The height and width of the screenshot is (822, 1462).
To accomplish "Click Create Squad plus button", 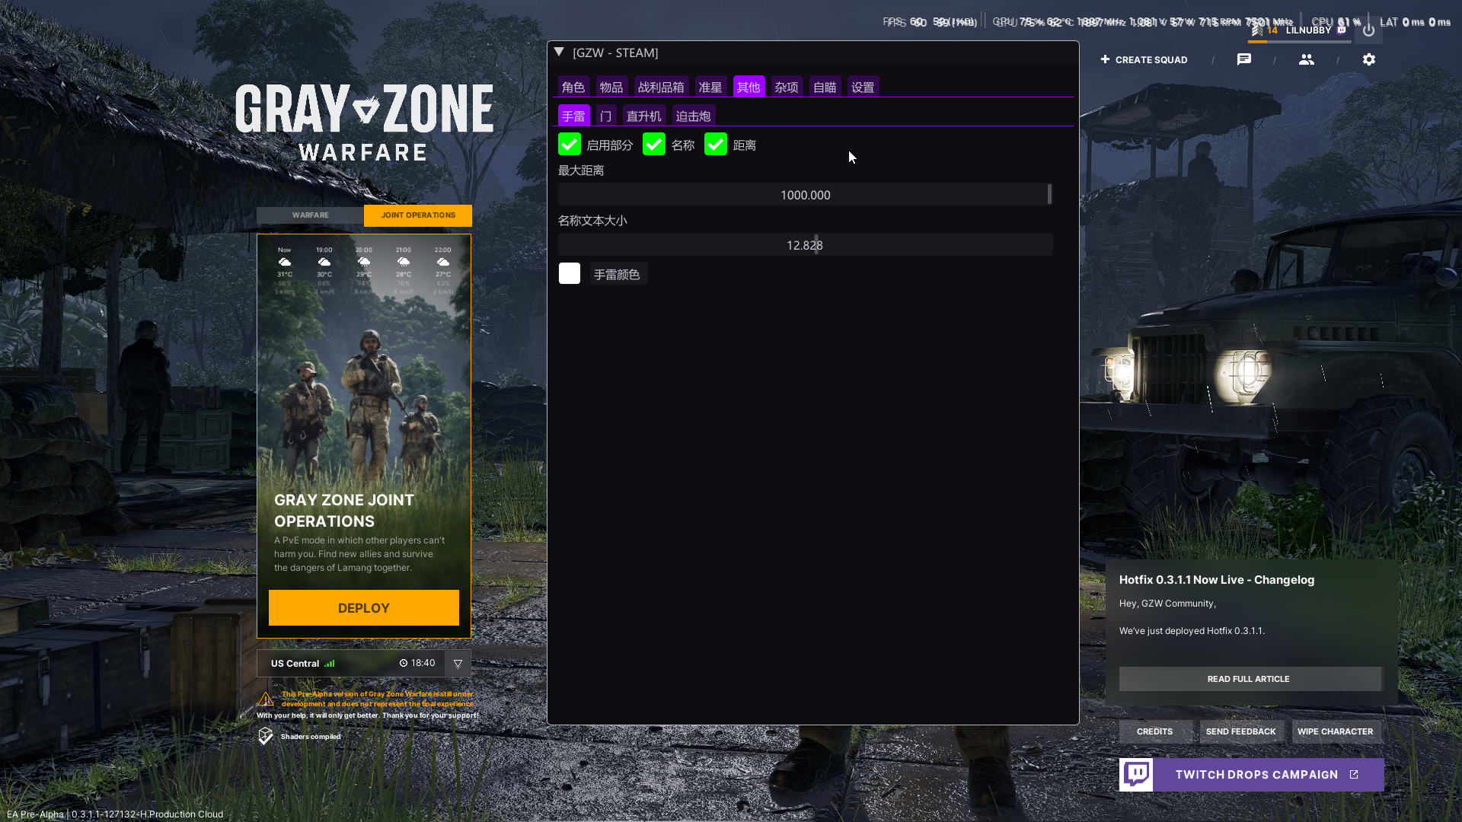I will [x=1106, y=59].
